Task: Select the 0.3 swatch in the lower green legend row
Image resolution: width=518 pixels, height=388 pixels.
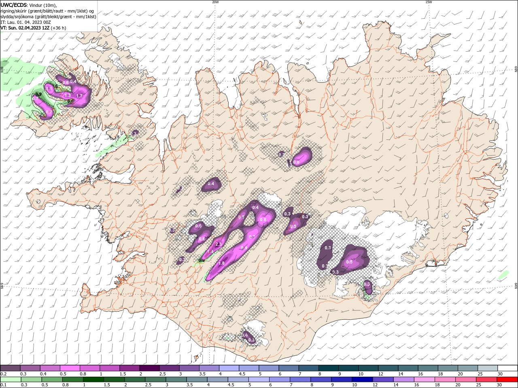Action: tap(32, 380)
